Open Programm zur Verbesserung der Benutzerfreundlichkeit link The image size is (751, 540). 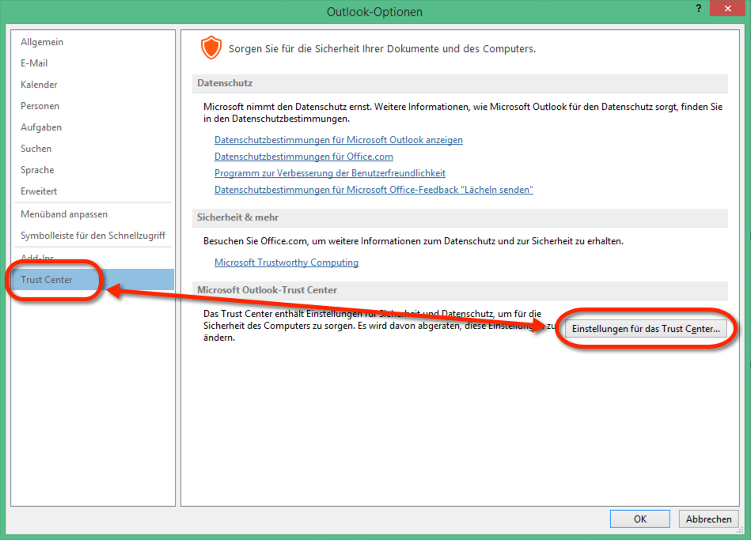pyautogui.click(x=330, y=173)
